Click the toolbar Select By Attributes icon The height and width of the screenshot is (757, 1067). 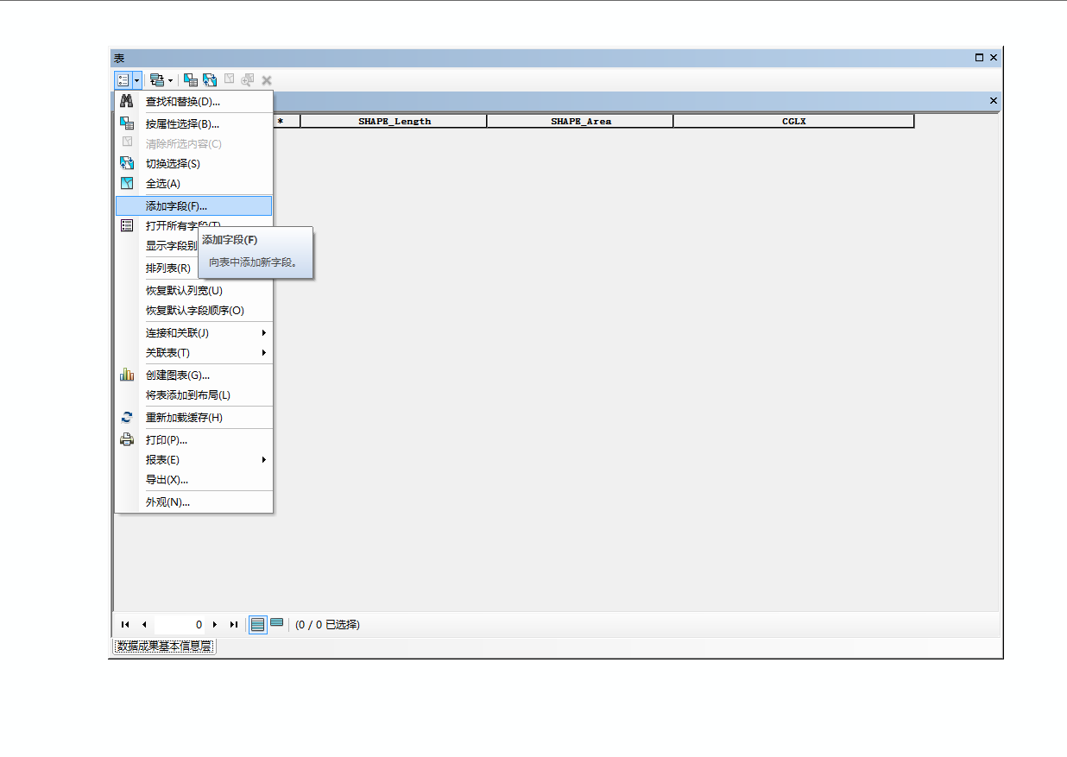[191, 79]
